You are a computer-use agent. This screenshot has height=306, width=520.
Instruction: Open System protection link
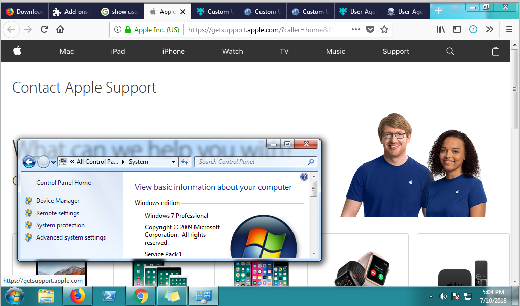pos(60,225)
